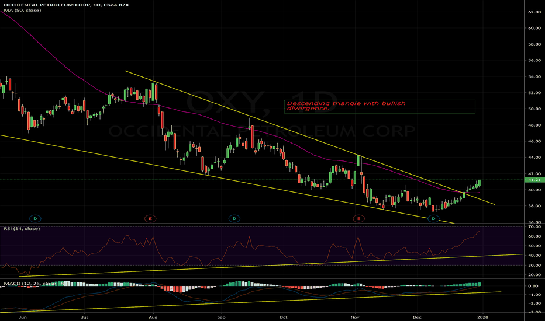Click the Jun label on time axis
The width and height of the screenshot is (545, 321).
23,317
